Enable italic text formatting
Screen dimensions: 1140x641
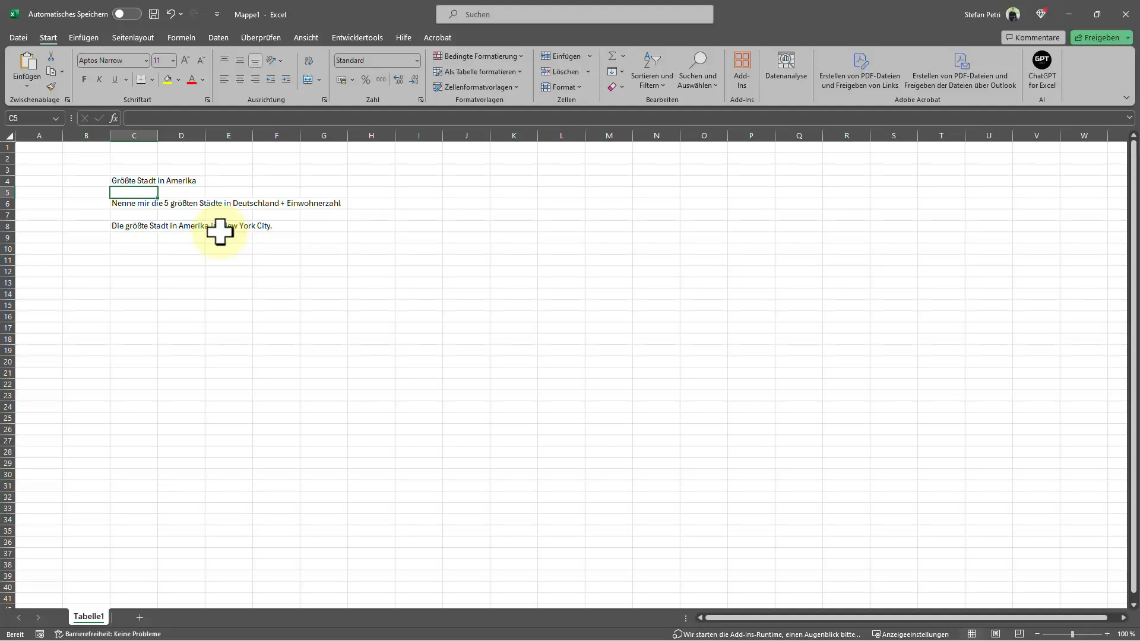[99, 78]
